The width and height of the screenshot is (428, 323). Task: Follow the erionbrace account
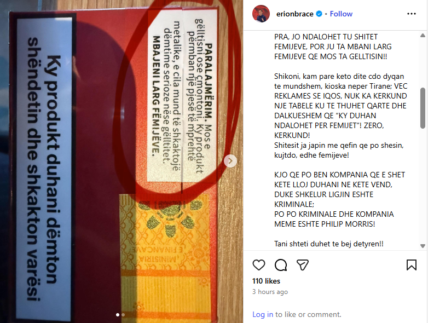click(341, 14)
